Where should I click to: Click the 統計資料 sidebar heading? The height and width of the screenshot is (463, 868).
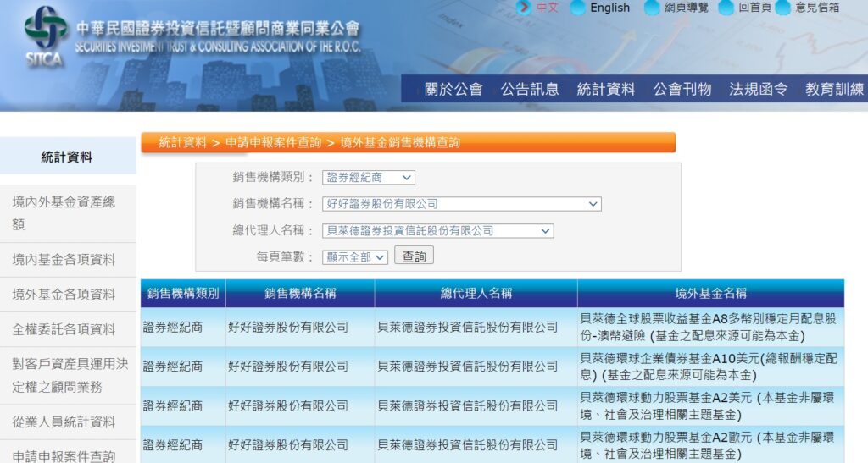point(67,157)
